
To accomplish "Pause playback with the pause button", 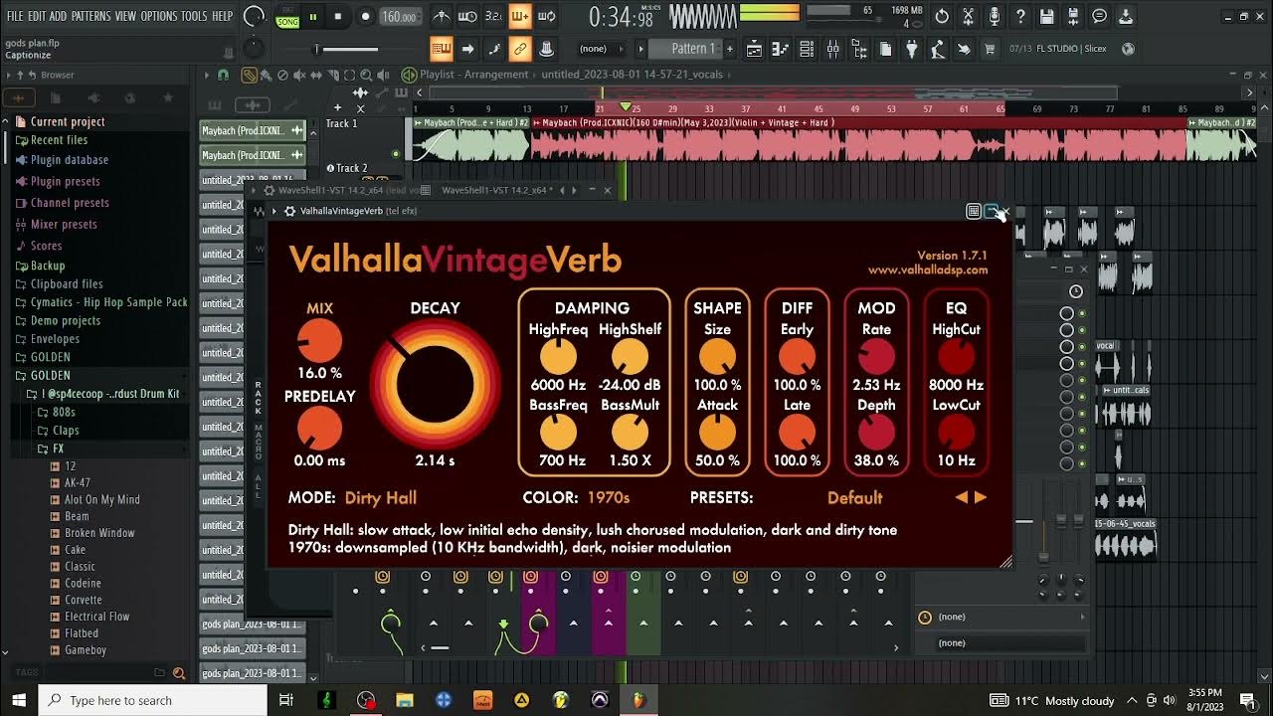I will pos(313,17).
